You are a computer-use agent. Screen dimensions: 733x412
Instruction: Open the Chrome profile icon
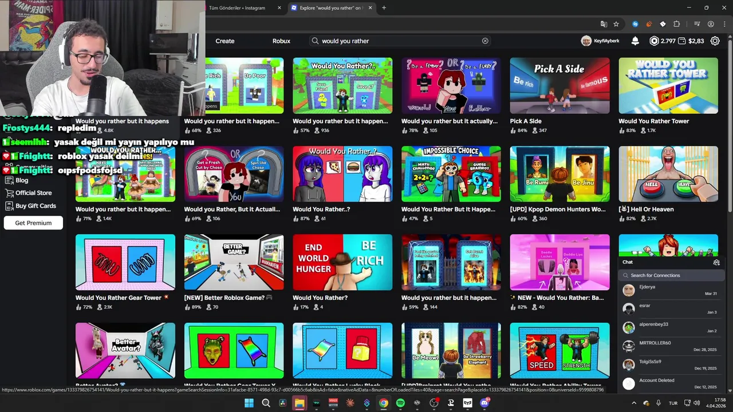711,24
